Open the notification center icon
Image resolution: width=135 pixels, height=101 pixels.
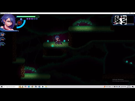tap(133, 87)
